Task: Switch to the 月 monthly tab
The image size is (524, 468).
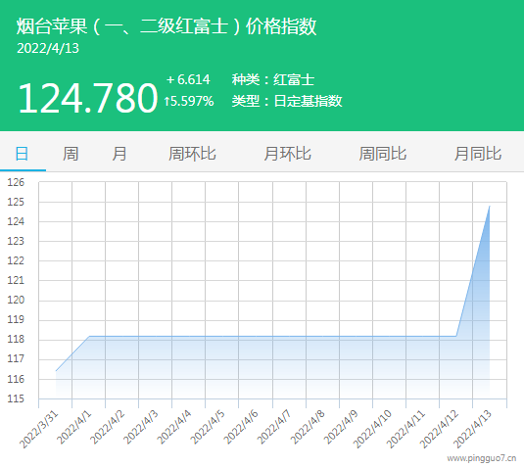Action: click(x=119, y=154)
